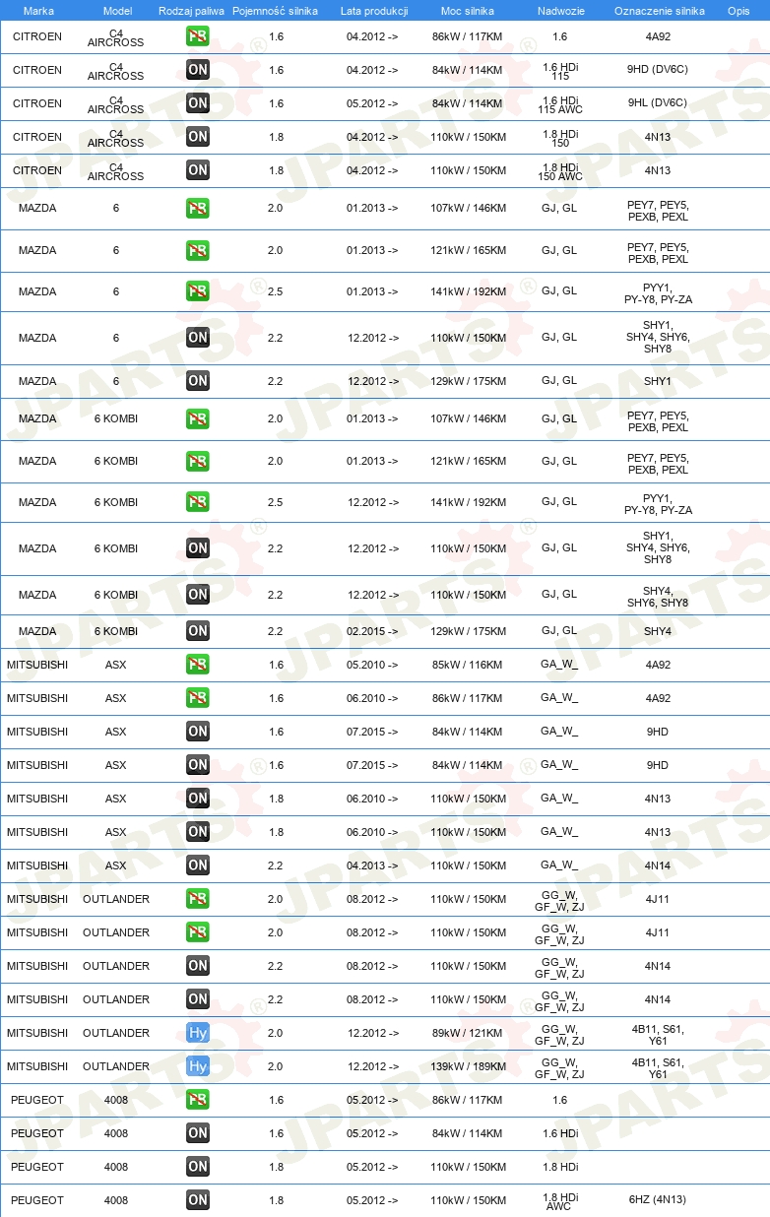Click the 4N14 code in the Mitsubishi ASX row

658,865
